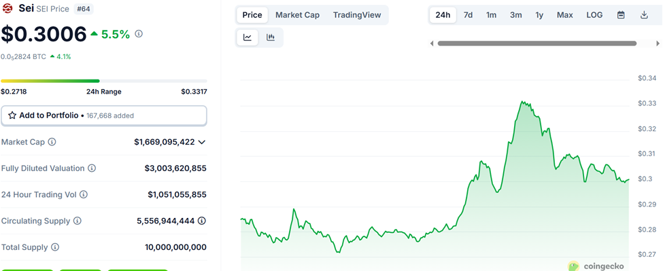Switch to the TradingView chart tab
Viewport: 663px width, 271px height.
tap(357, 15)
